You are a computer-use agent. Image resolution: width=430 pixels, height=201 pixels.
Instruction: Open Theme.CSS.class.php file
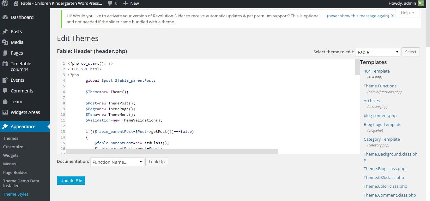coord(384,177)
